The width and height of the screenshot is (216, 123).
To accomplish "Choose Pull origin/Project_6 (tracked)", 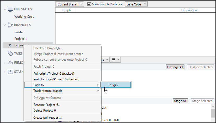I will 54,74.
